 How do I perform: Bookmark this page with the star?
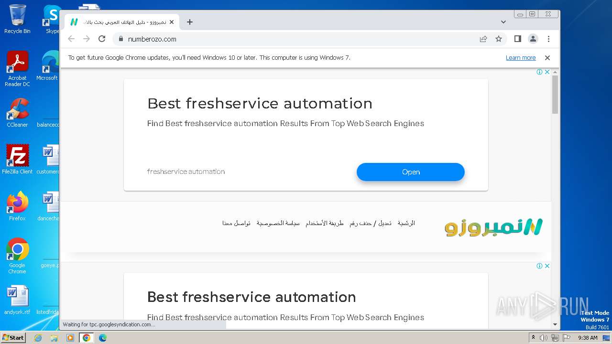[x=499, y=39]
